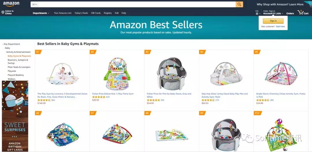Click the Deliver to China location pin
Image resolution: width=312 pixels, height=152 pixels.
(x=3, y=12)
